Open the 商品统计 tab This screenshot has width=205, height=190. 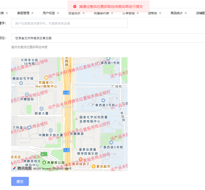coord(176,13)
